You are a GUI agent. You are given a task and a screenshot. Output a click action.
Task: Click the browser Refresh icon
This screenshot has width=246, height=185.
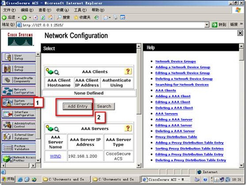coord(43,17)
